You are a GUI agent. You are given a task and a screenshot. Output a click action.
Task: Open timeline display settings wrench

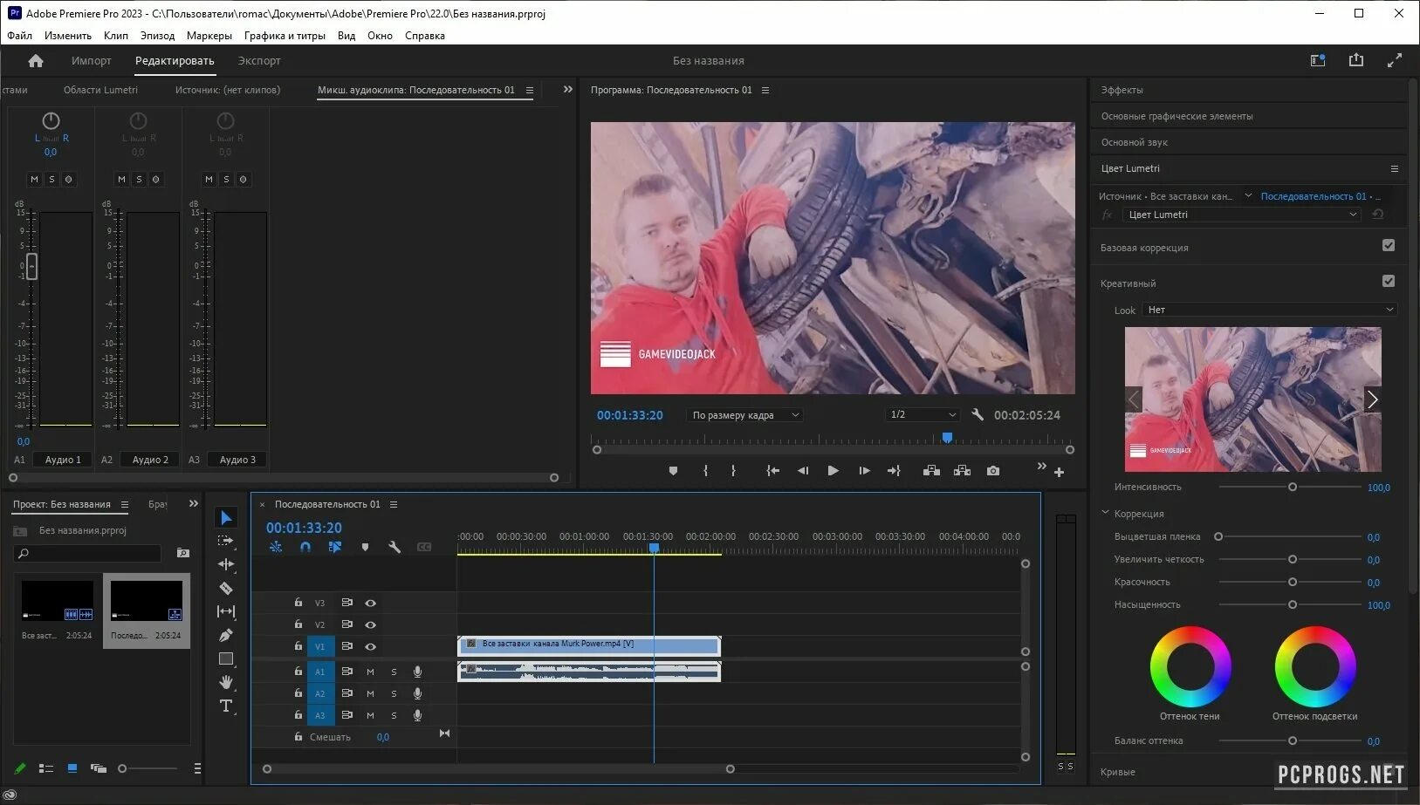click(x=394, y=547)
